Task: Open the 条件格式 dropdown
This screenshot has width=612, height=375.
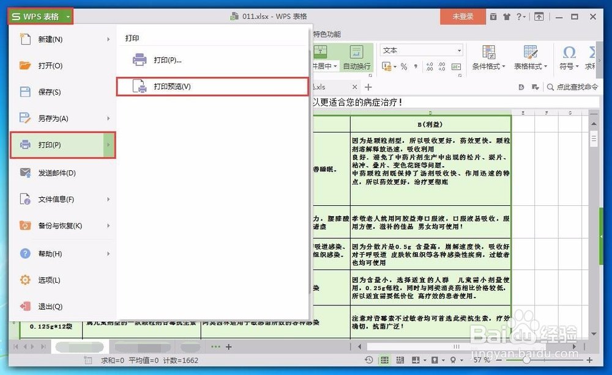Action: pyautogui.click(x=488, y=57)
